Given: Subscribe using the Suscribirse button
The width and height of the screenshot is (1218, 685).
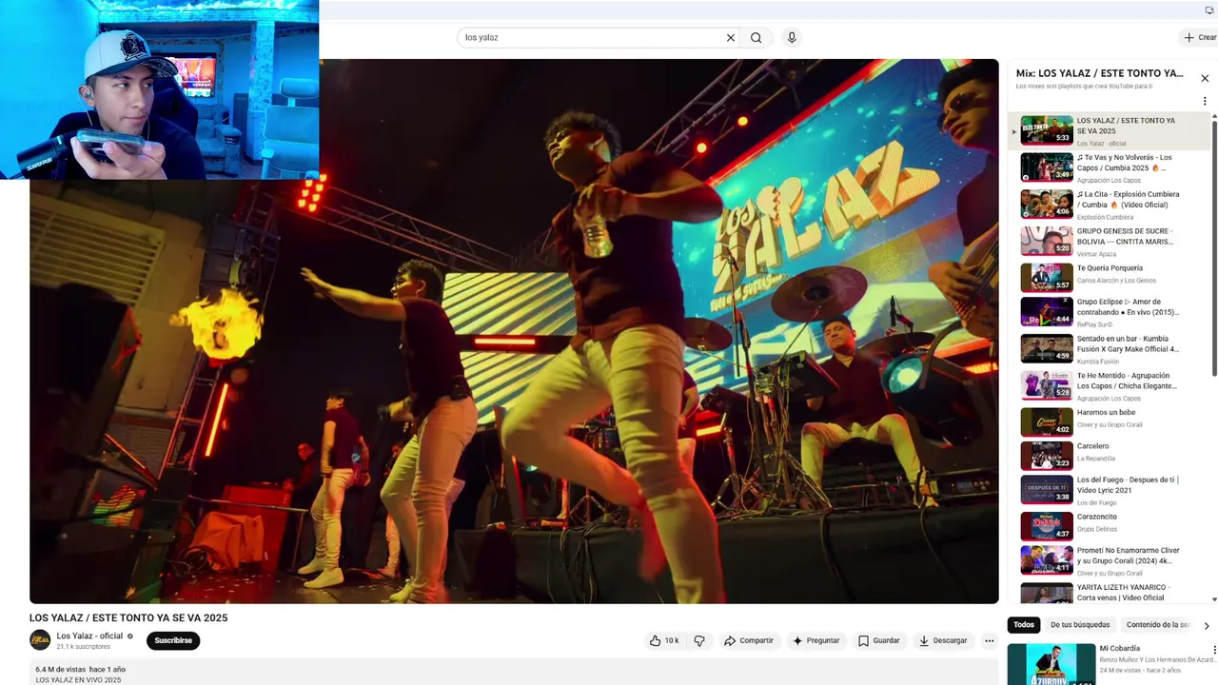Looking at the screenshot, I should 173,640.
